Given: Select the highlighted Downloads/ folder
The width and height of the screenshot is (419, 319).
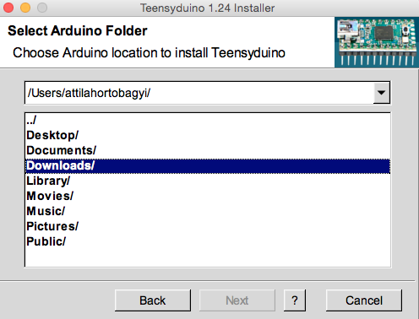Looking at the screenshot, I should tap(208, 166).
